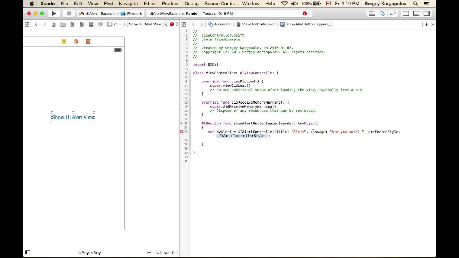Open Show UI Alert View jump bar segment
Screen dimensions: 459x258
pos(142,24)
